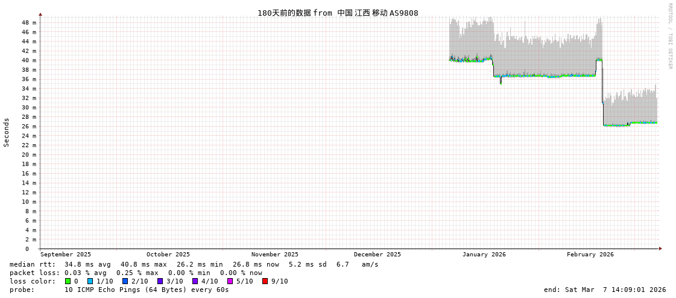The image size is (676, 298).
Task: Select the red 9/10 loss swatch
Action: tap(265, 281)
